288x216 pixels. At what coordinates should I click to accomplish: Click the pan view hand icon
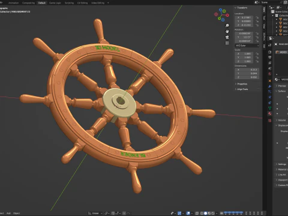click(227, 31)
